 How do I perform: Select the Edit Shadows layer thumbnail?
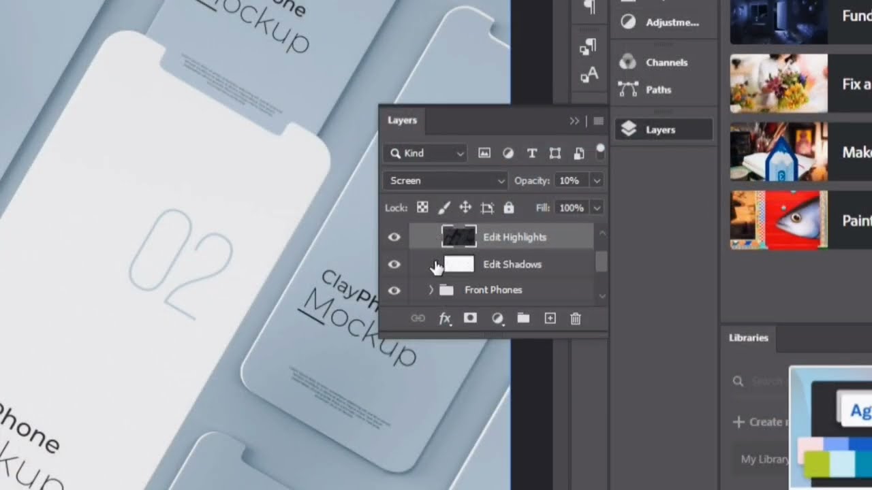458,264
